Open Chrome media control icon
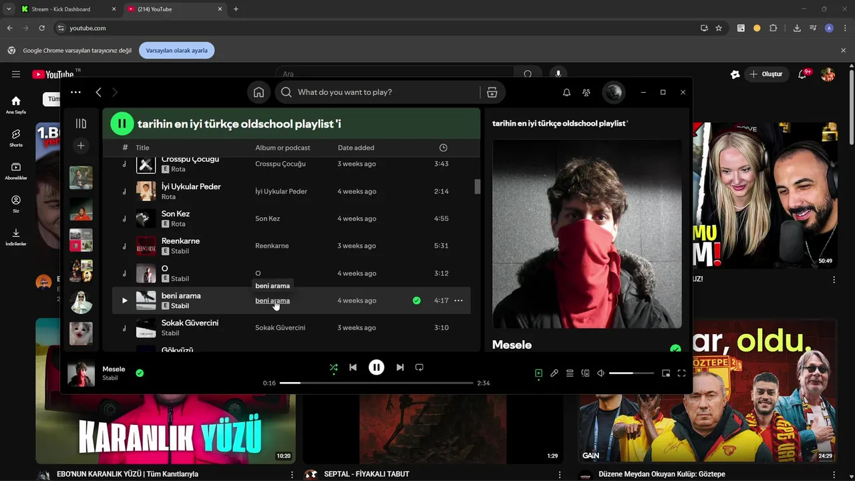This screenshot has height=481, width=855. (x=813, y=28)
